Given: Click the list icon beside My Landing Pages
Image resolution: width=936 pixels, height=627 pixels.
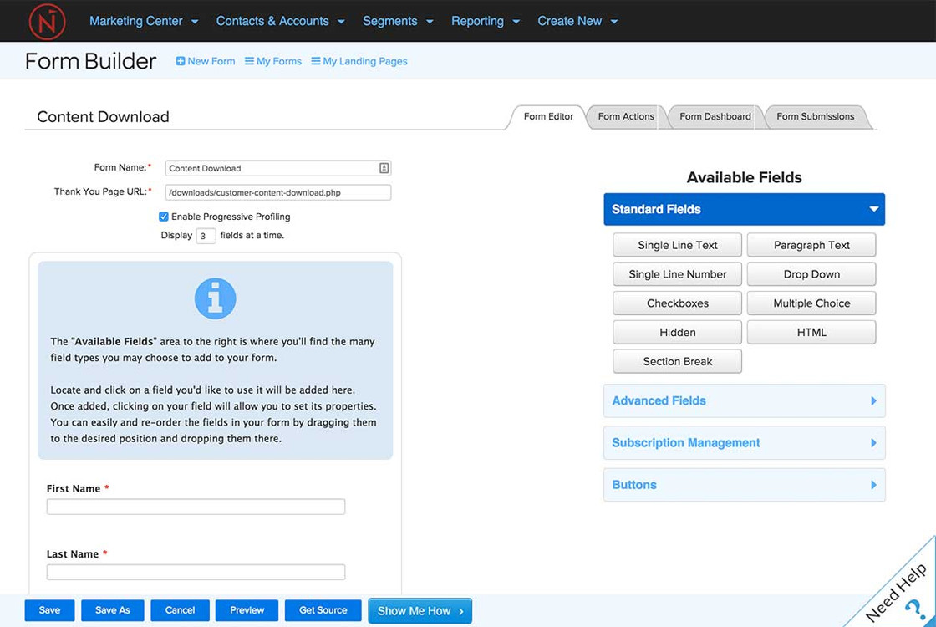Looking at the screenshot, I should (316, 61).
